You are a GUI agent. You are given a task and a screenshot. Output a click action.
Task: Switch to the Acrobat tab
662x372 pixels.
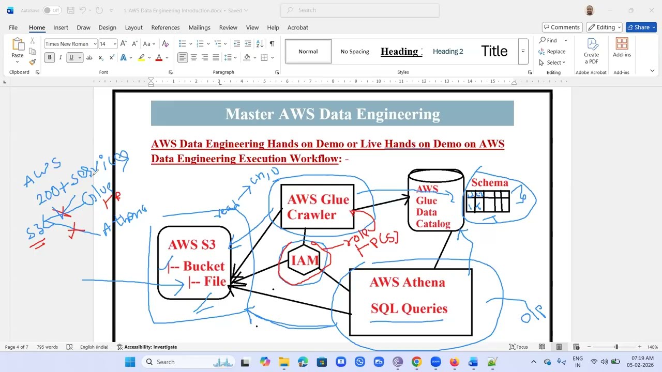pyautogui.click(x=298, y=27)
